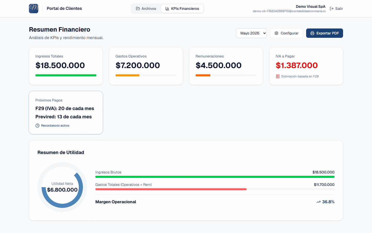Click the red Gastos Totales bar
This screenshot has height=233, width=372.
[x=171, y=189]
